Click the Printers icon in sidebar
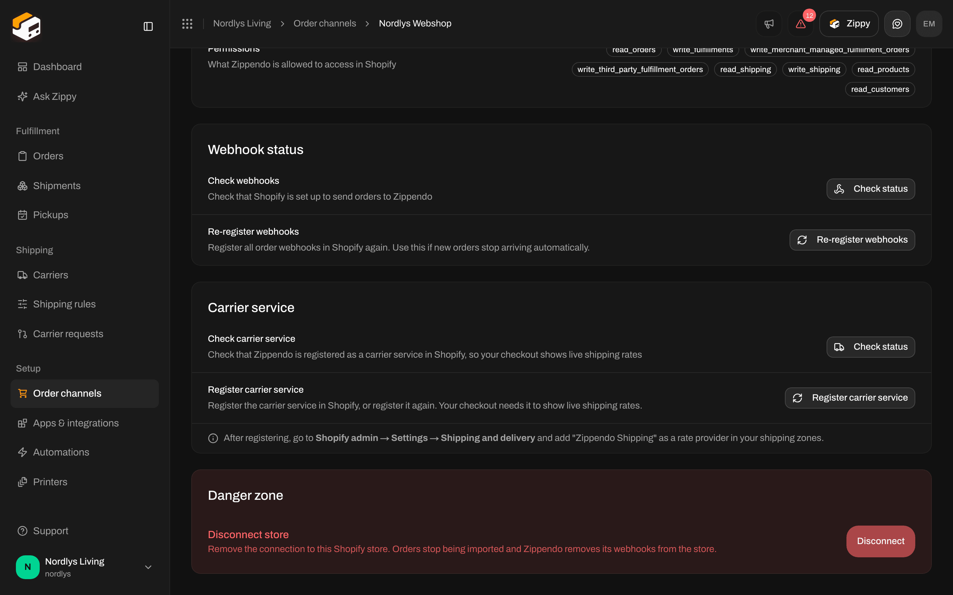This screenshot has height=595, width=953. click(x=23, y=482)
